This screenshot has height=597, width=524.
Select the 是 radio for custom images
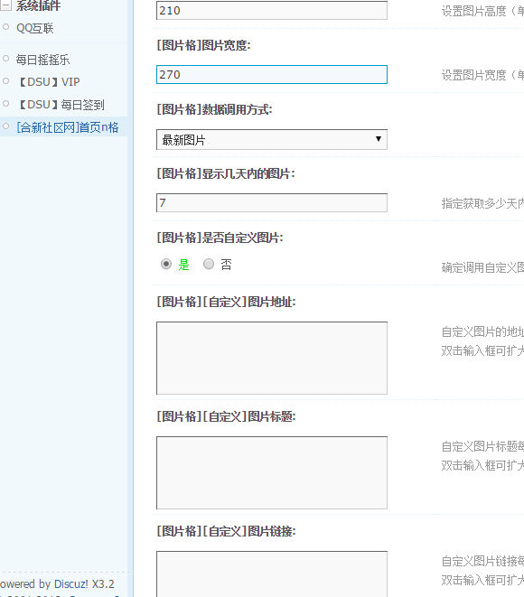pos(166,264)
